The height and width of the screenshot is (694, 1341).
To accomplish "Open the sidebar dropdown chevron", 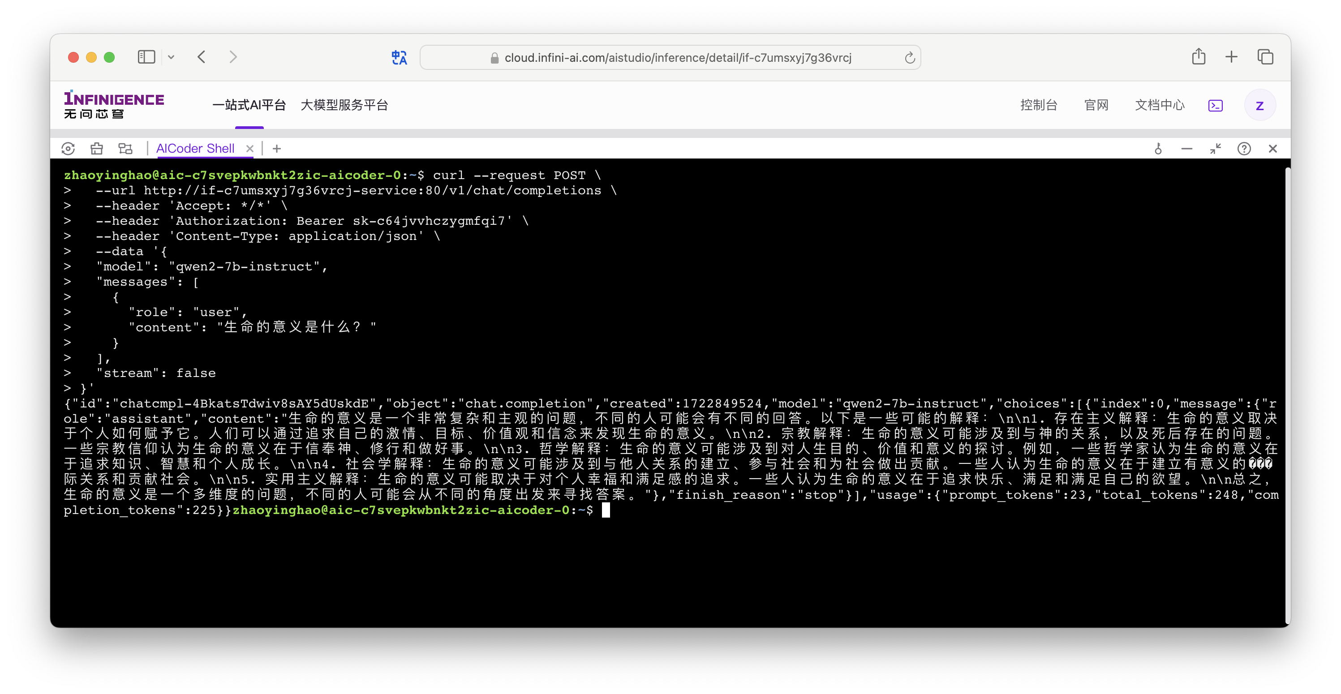I will click(x=171, y=57).
